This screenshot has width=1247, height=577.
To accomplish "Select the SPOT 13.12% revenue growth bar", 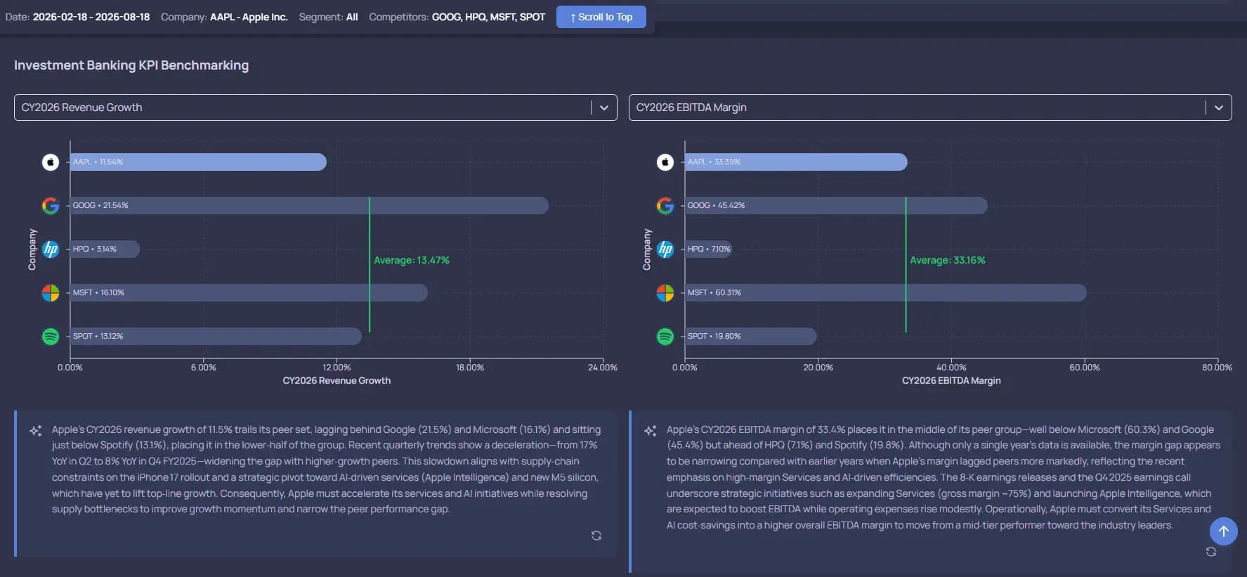I will [216, 337].
